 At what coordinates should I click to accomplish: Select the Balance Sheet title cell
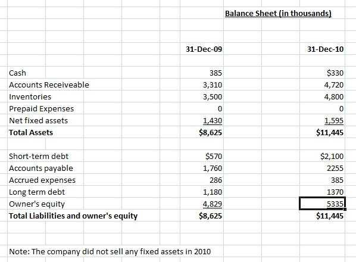(x=278, y=13)
